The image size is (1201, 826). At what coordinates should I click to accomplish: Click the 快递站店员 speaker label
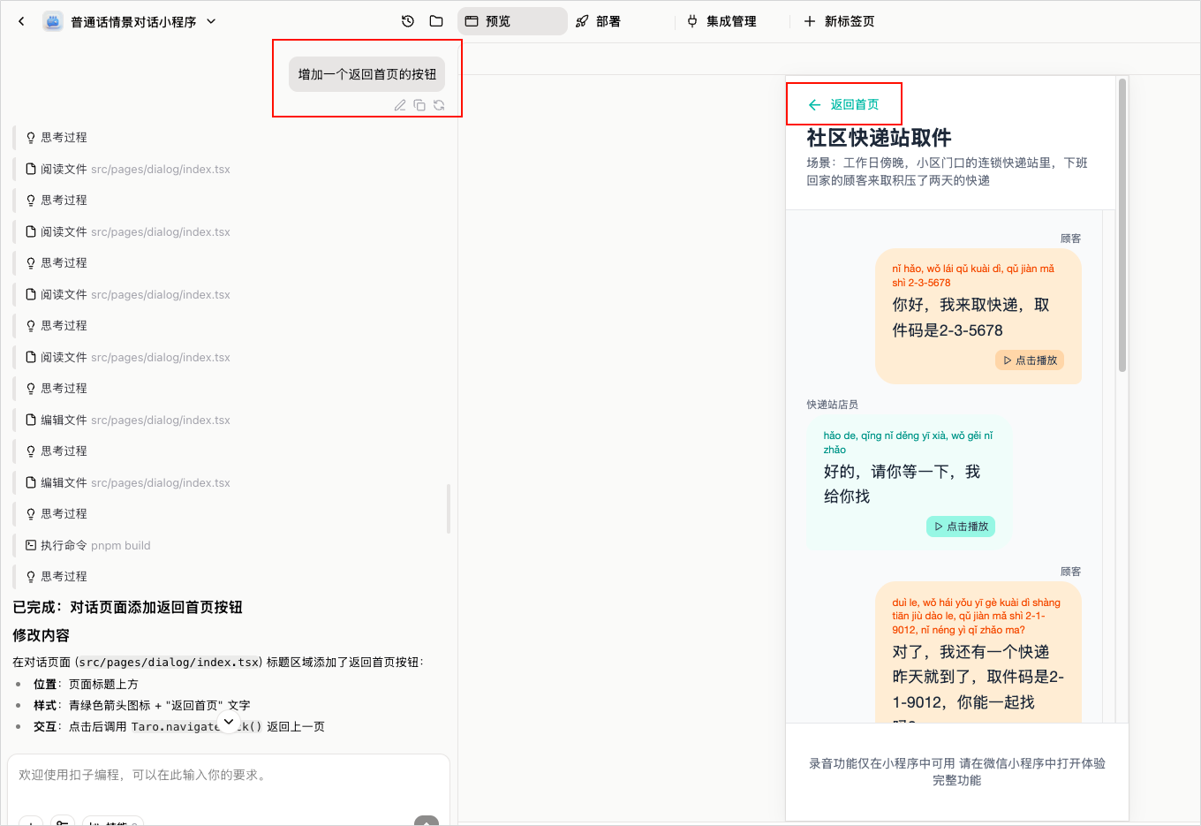tap(832, 405)
